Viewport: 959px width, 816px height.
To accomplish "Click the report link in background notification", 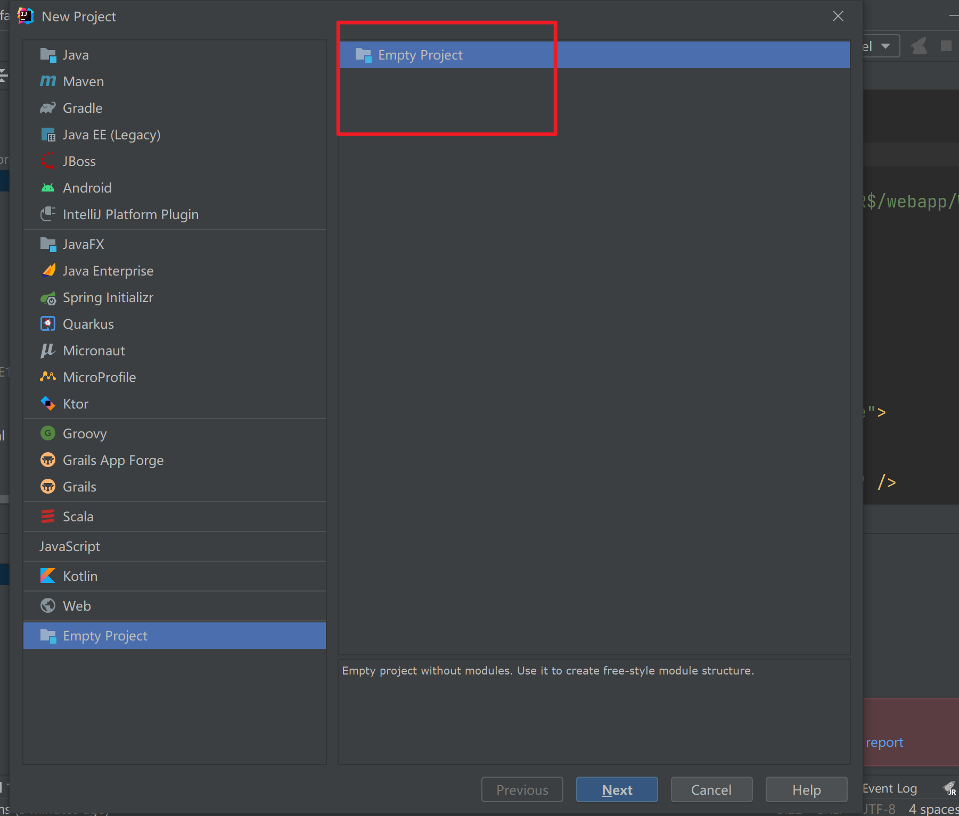I will [x=884, y=742].
